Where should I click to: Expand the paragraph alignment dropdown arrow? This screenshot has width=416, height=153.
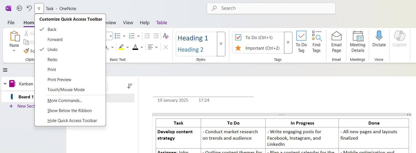click(156, 47)
